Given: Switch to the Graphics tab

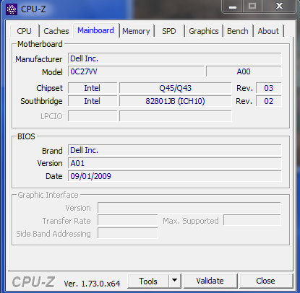Looking at the screenshot, I should click(x=204, y=31).
